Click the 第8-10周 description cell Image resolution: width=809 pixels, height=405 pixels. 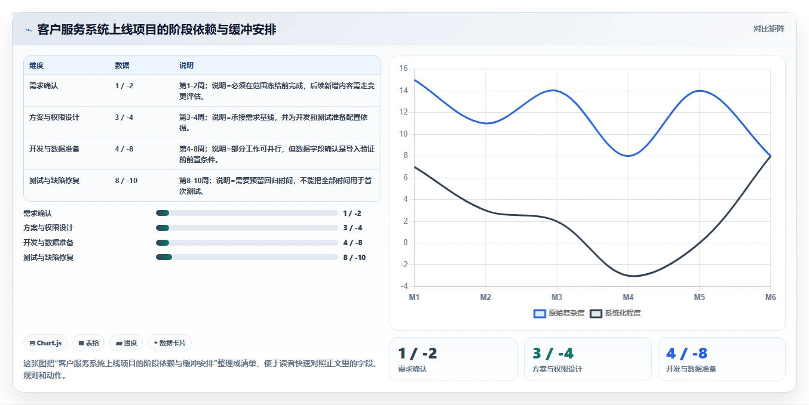(277, 186)
